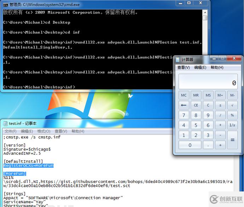Click the 1/x reciprocal button
Viewport: 244px width, 207px height.
(x=232, y=125)
